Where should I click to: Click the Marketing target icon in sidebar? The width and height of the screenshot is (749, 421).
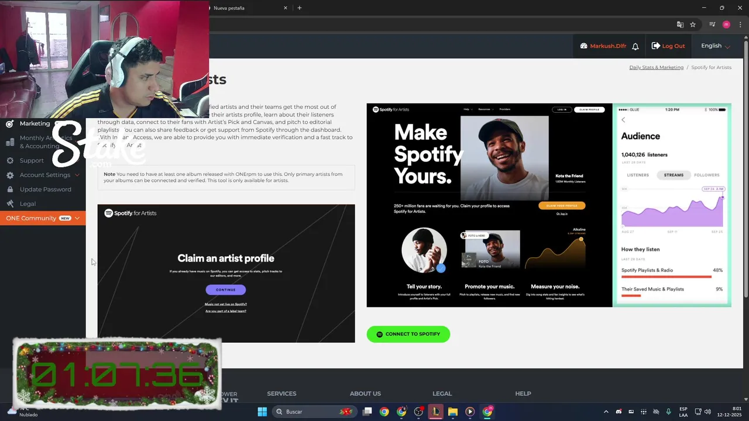[9, 124]
